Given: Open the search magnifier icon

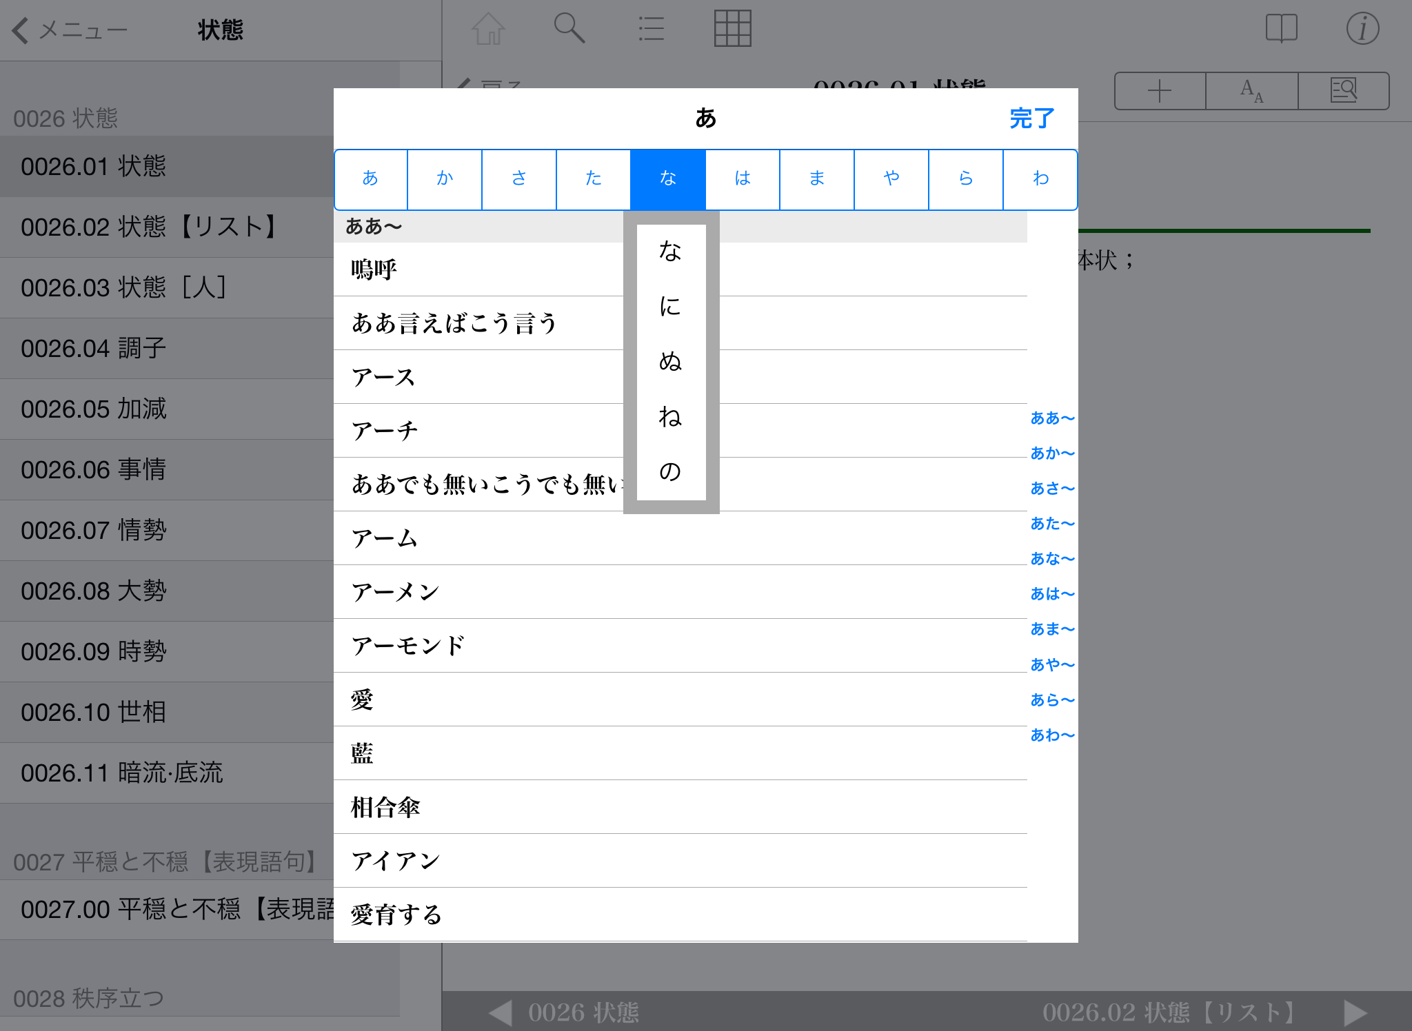Looking at the screenshot, I should coord(569,29).
